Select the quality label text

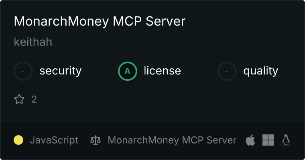tap(260, 71)
